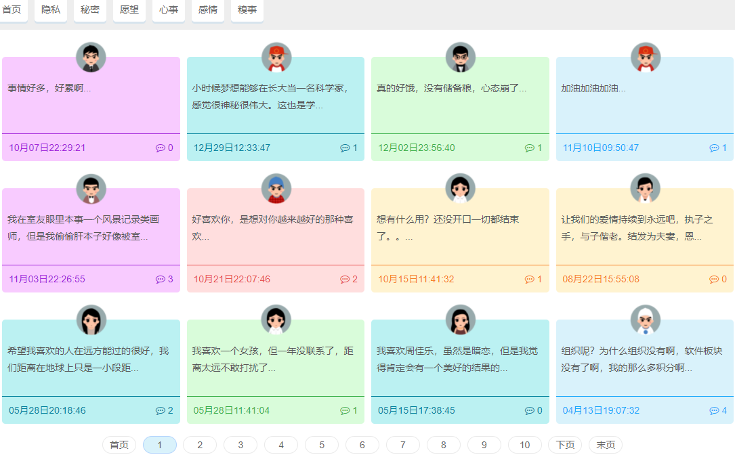Click the comment icon showing 3 replies
The image size is (735, 457).
pos(161,278)
